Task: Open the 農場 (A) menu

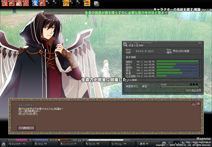Action: pos(148,144)
